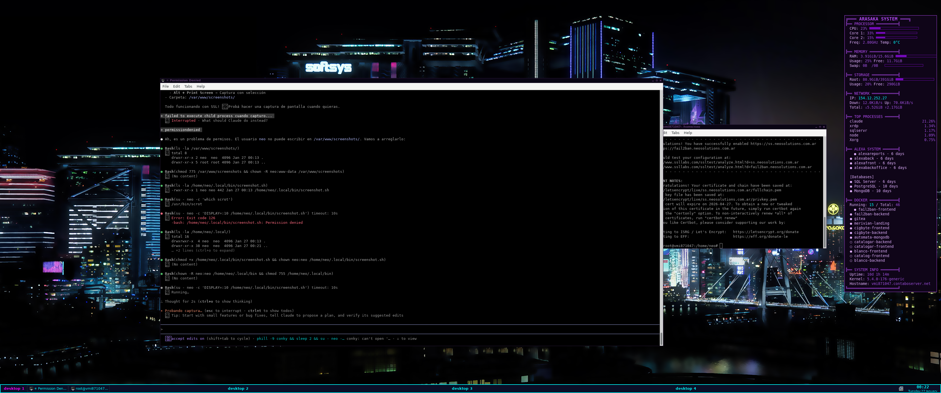This screenshot has width=941, height=393.
Task: Click the 00:22 clock in the panel
Action: pos(922,387)
